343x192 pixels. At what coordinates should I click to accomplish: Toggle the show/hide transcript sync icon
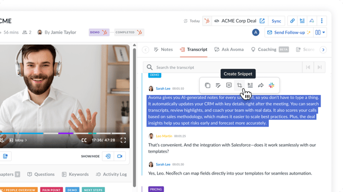point(108,156)
